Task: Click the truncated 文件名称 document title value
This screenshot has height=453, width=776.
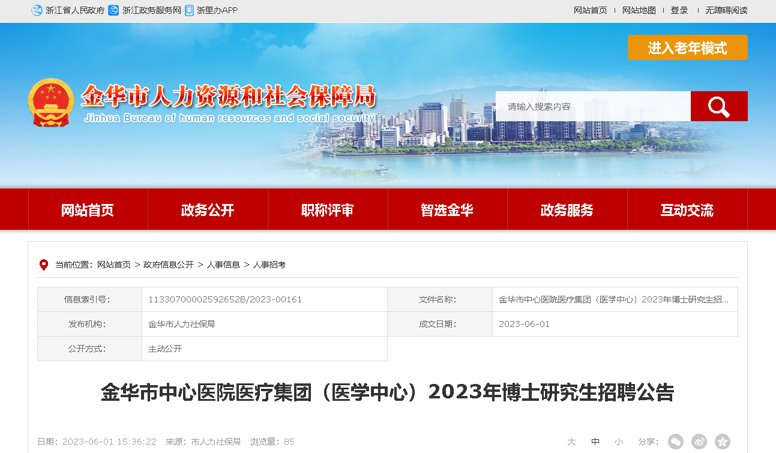Action: click(x=614, y=299)
